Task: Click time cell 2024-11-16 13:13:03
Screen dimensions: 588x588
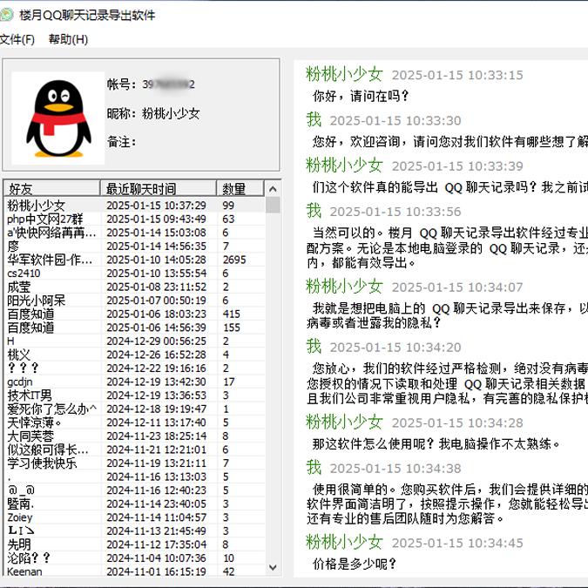Action: pyautogui.click(x=156, y=476)
